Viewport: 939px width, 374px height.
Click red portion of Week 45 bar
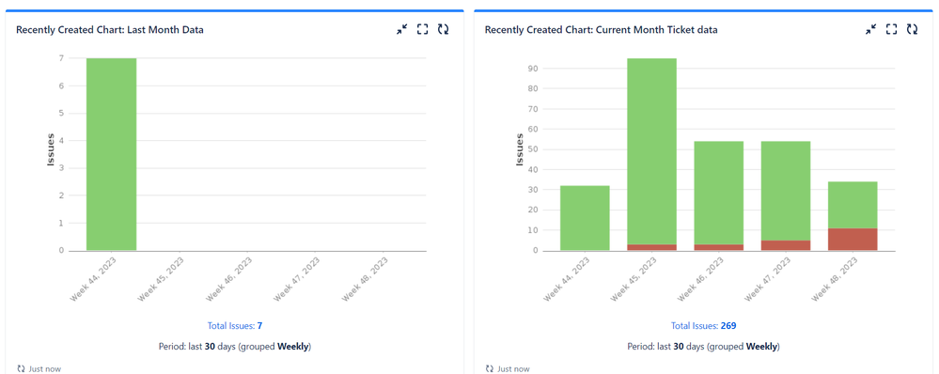pyautogui.click(x=652, y=247)
